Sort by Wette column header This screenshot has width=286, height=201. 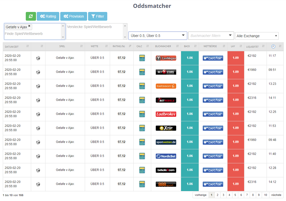click(97, 46)
